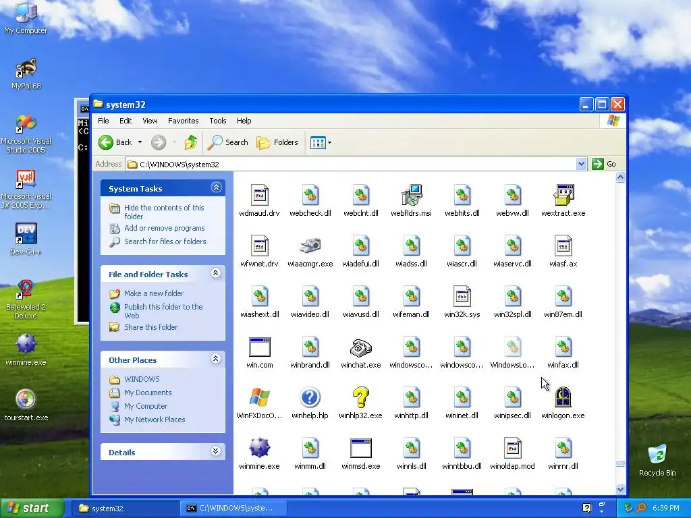This screenshot has height=518, width=691.
Task: Expand the Details panel
Action: [216, 451]
